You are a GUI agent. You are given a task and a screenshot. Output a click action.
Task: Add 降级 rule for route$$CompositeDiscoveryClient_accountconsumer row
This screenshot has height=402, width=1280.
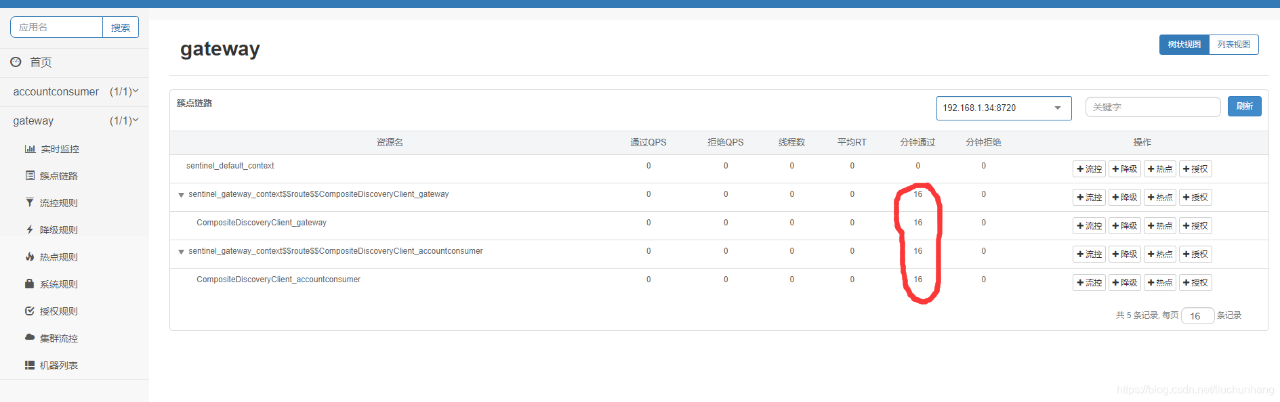1125,254
